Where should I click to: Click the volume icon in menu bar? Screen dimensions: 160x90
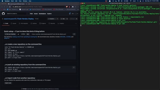pos(122,1)
